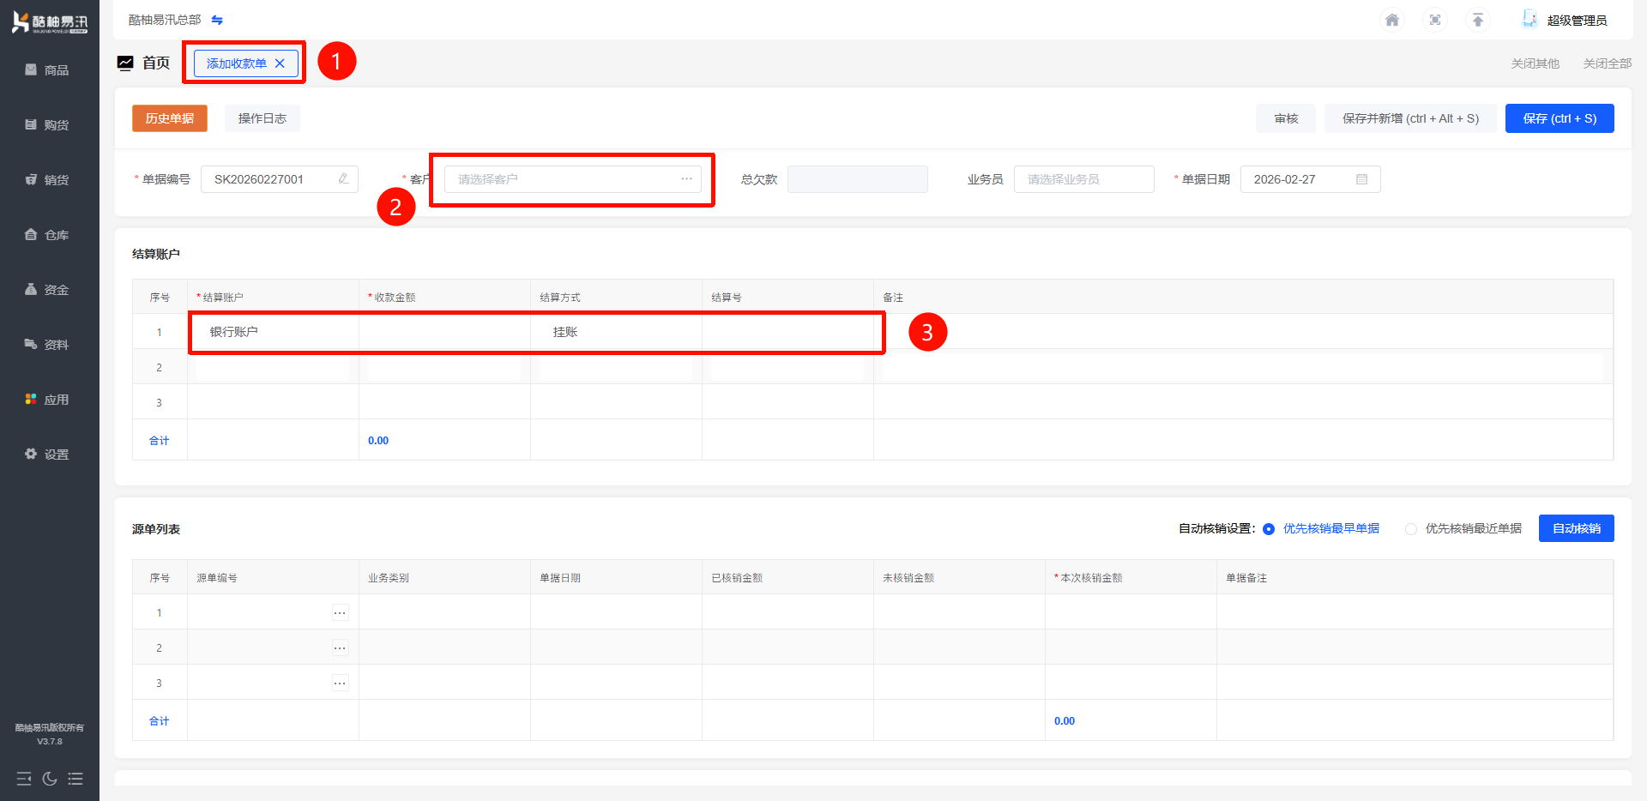Click the 自动核销 button
This screenshot has width=1647, height=801.
1576,528
